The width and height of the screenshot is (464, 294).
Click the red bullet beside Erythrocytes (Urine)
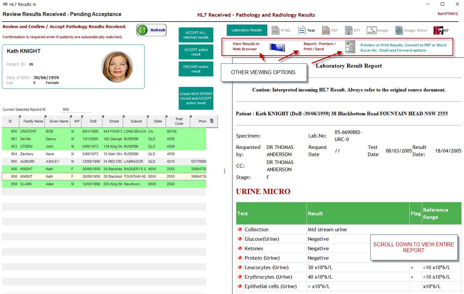pyautogui.click(x=240, y=277)
